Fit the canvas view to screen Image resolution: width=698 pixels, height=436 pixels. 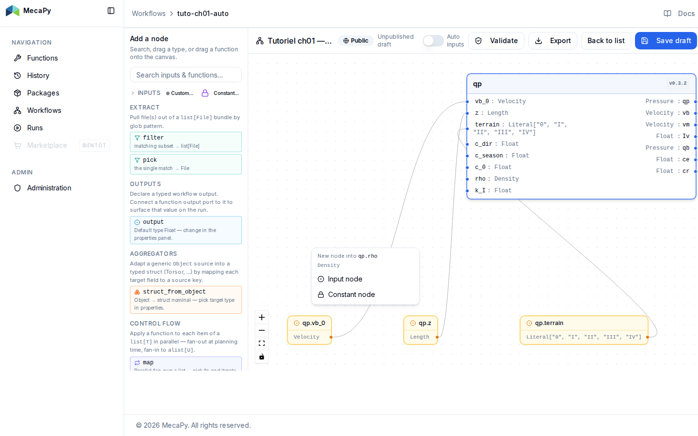click(x=262, y=343)
